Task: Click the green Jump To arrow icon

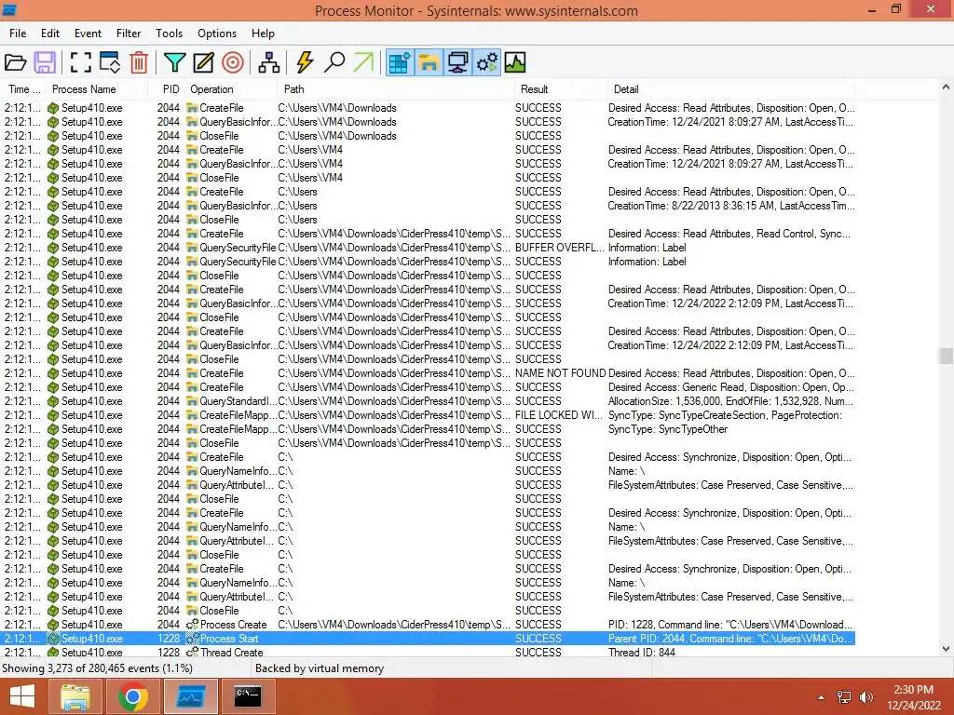Action: pyautogui.click(x=363, y=62)
